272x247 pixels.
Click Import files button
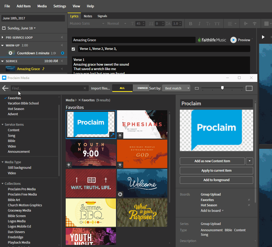(x=101, y=88)
